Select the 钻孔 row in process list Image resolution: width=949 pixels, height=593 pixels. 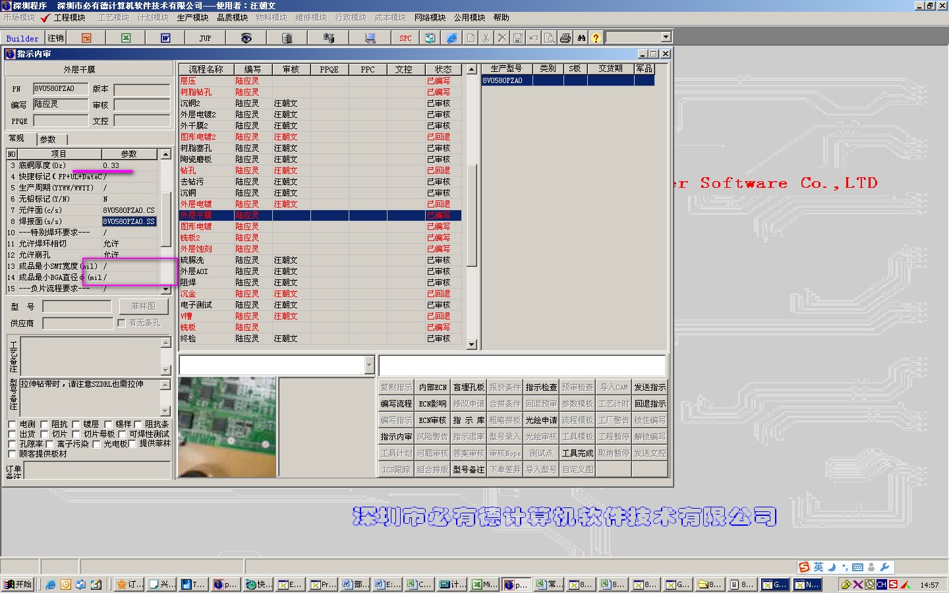[320, 171]
